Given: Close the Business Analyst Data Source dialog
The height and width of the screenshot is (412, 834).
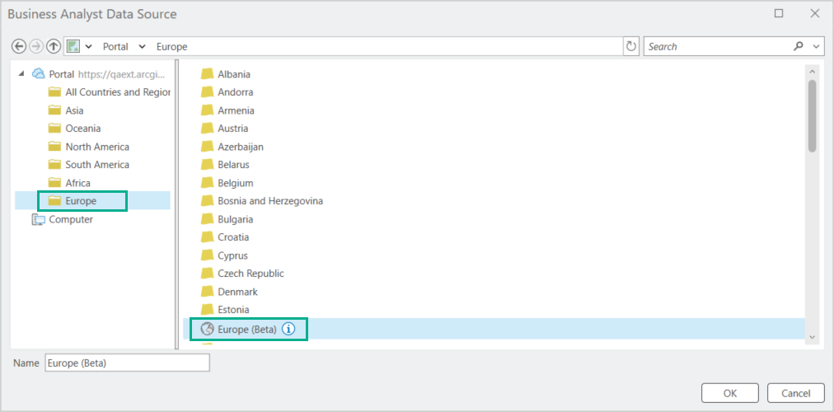Looking at the screenshot, I should (x=814, y=14).
